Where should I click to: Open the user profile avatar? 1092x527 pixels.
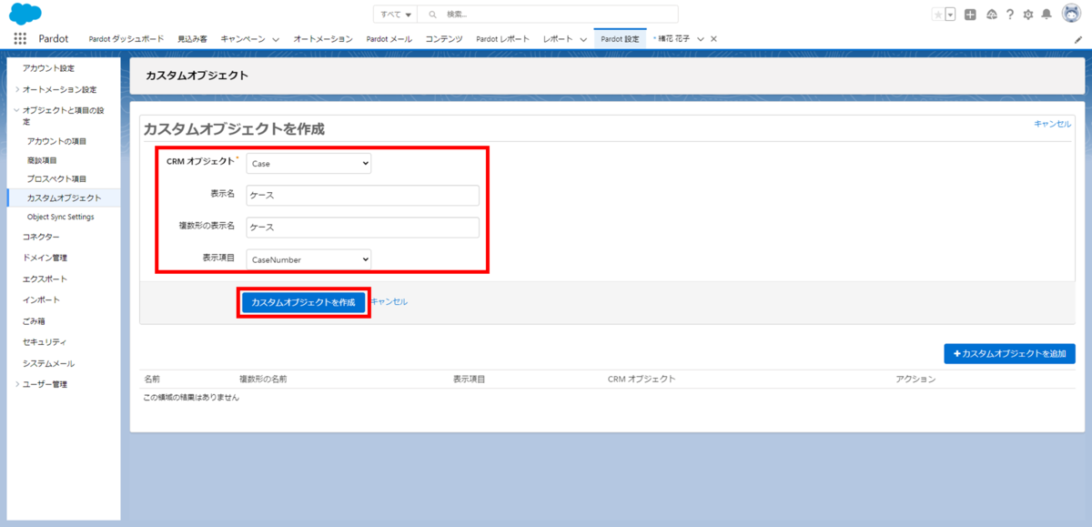pyautogui.click(x=1070, y=15)
